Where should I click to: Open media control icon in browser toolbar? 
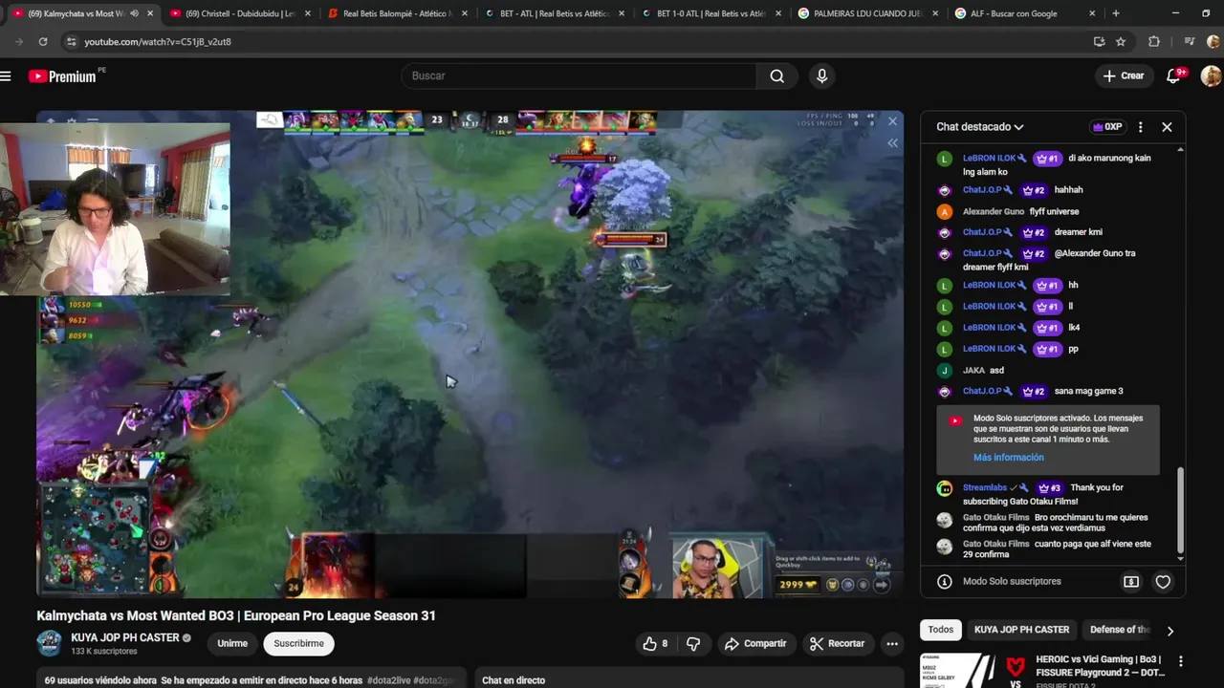[1189, 42]
